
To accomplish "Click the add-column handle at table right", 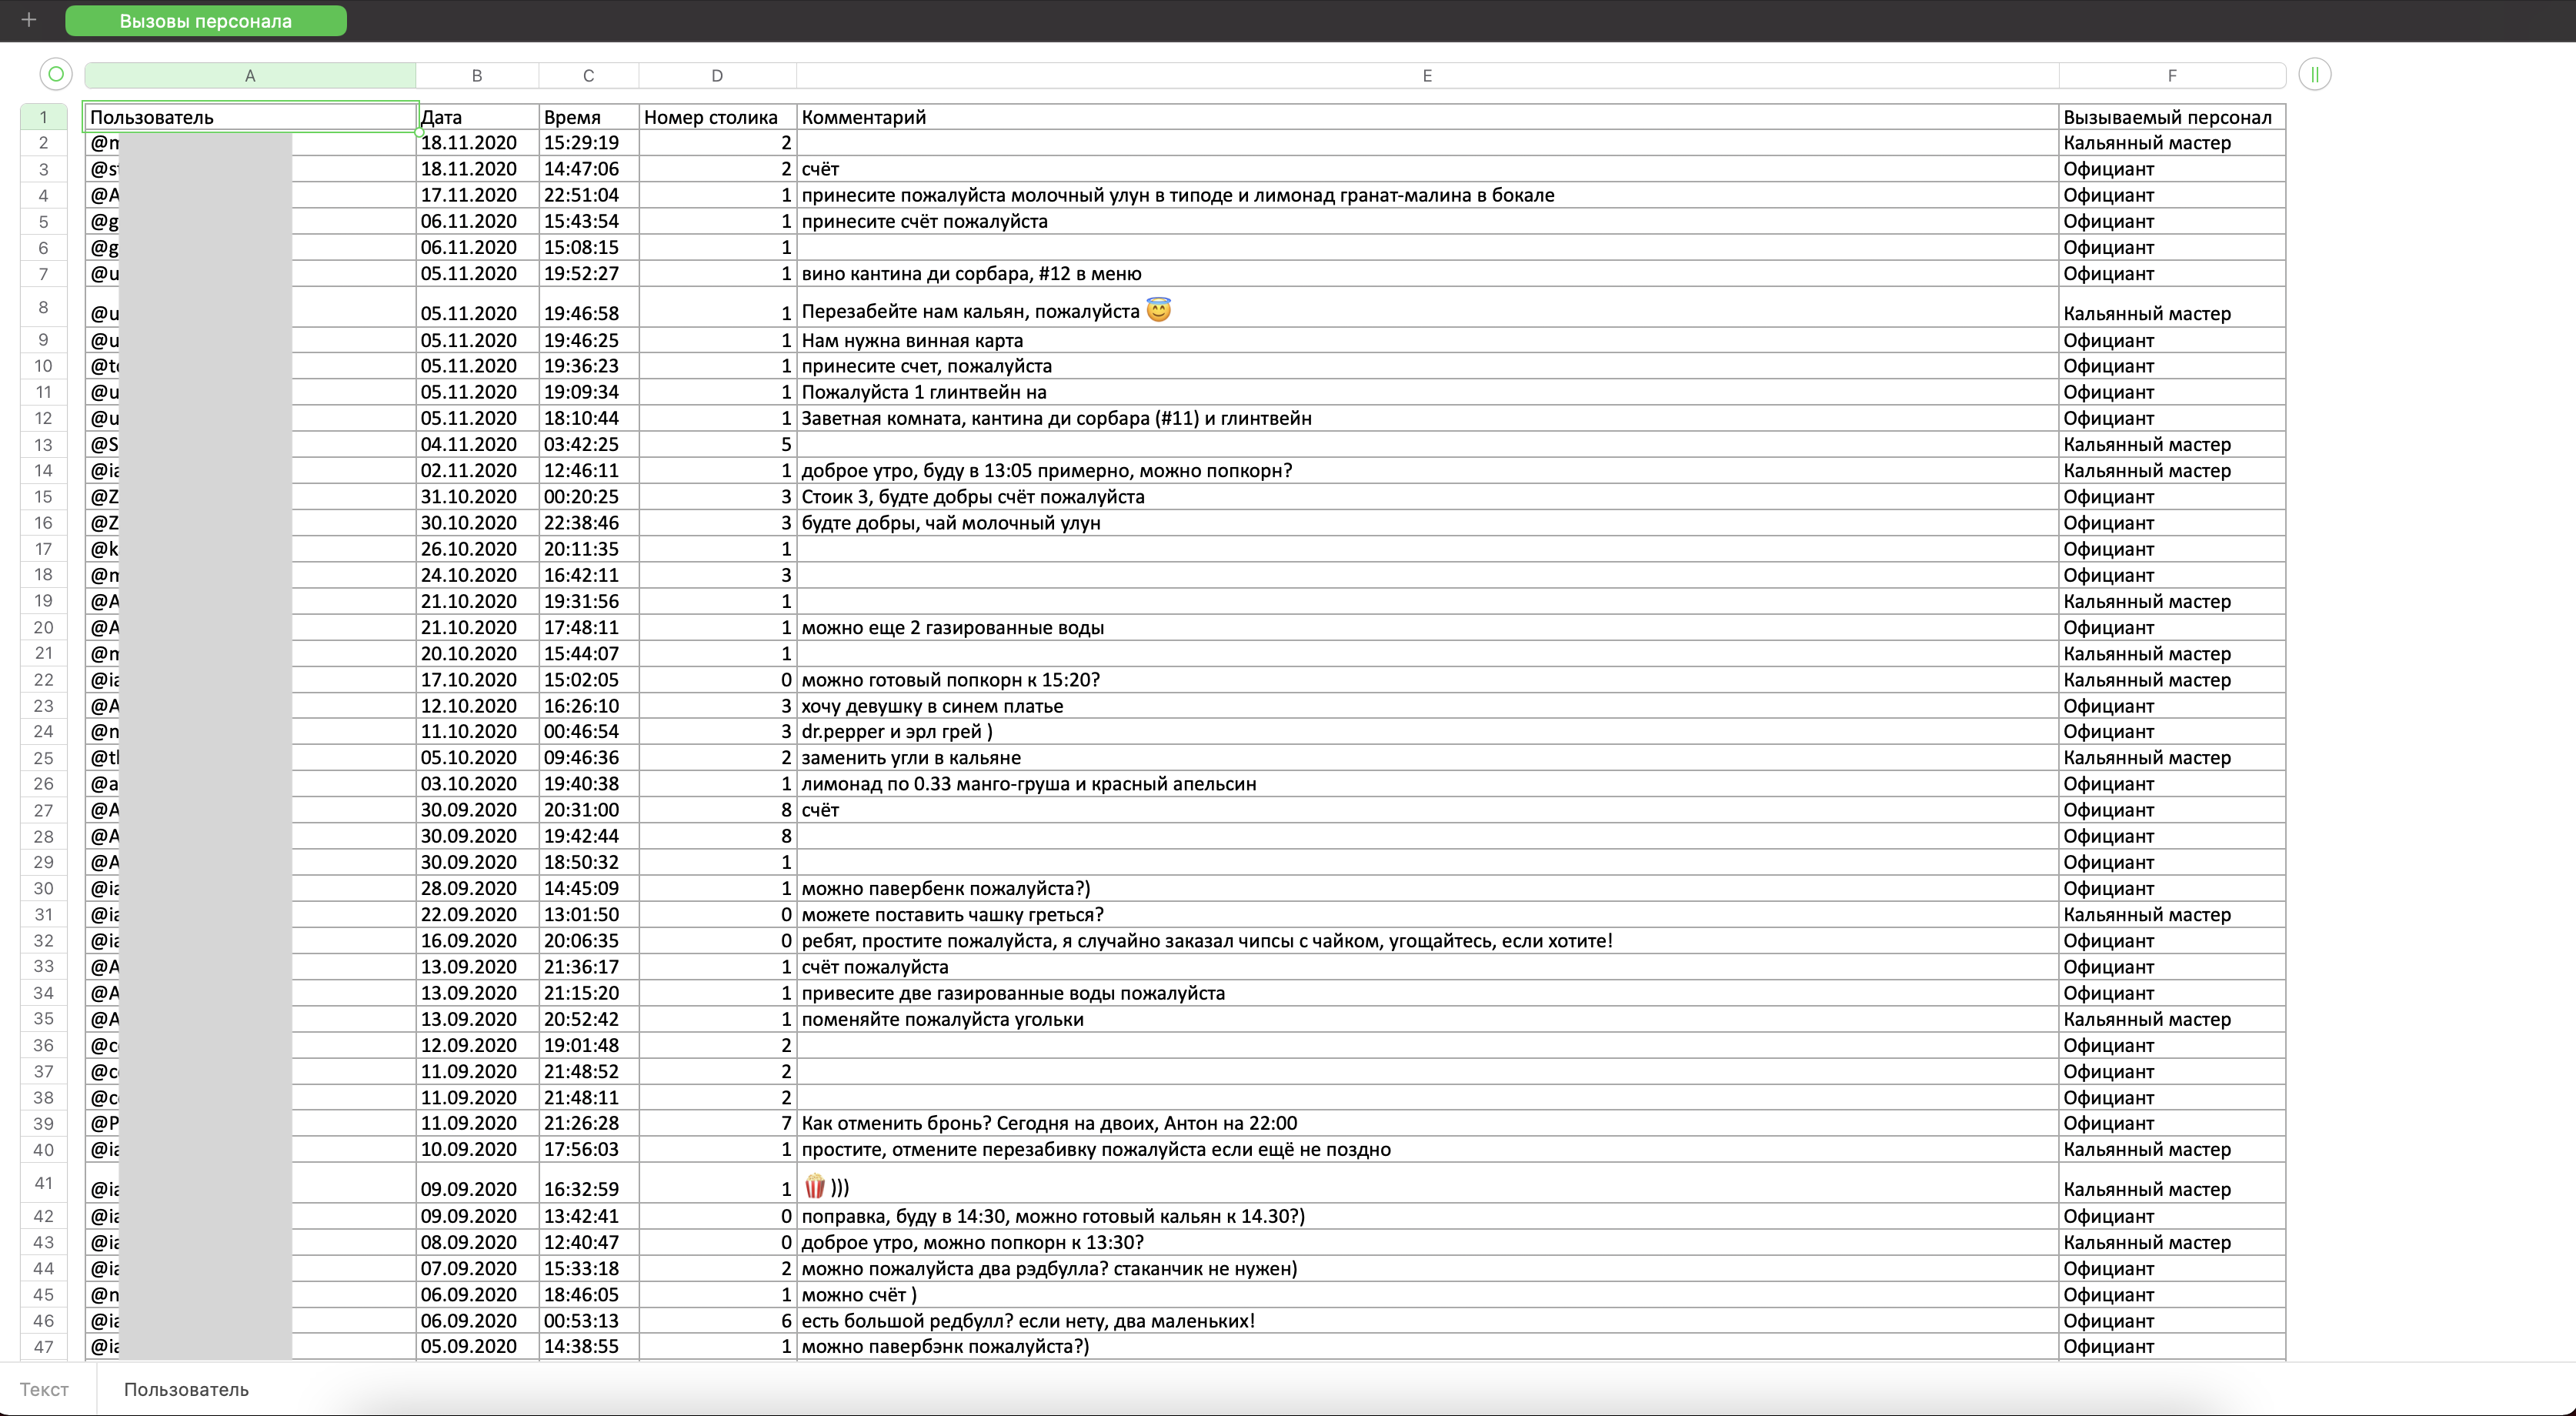I will click(2314, 74).
